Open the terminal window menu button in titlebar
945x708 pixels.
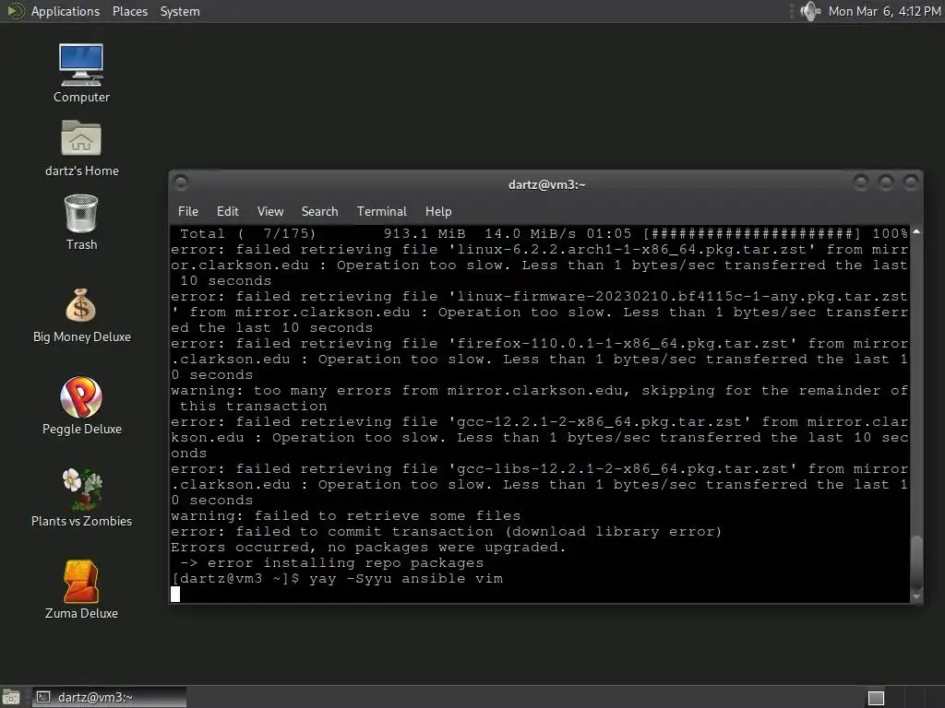coord(181,182)
